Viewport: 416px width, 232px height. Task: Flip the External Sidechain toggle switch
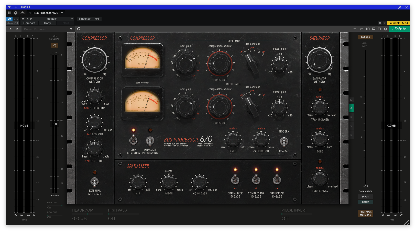(95, 182)
